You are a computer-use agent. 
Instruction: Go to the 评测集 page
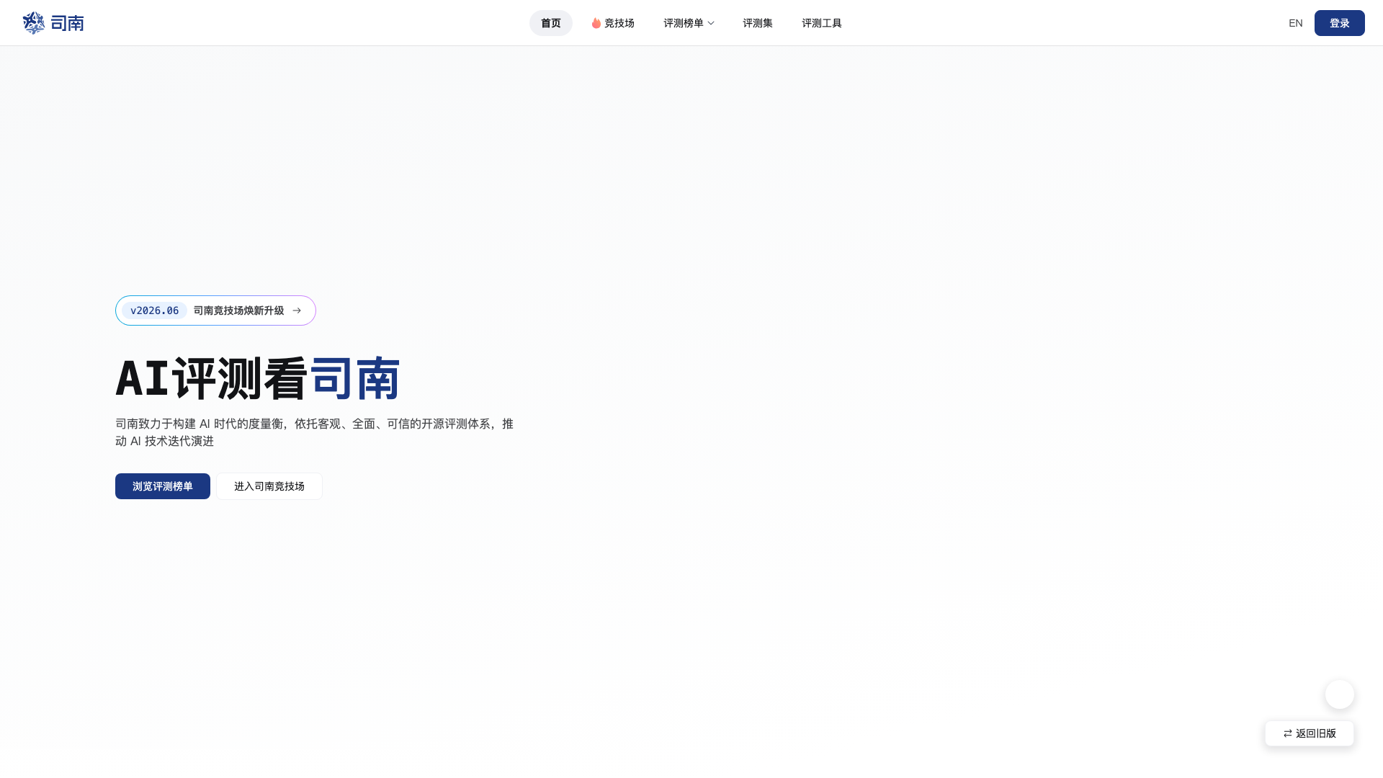click(758, 23)
